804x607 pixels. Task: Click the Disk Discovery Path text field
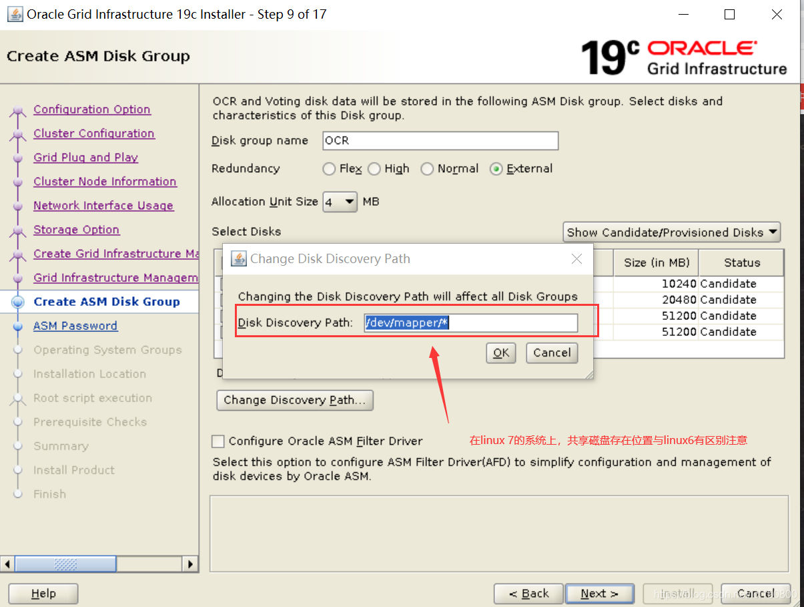(471, 323)
